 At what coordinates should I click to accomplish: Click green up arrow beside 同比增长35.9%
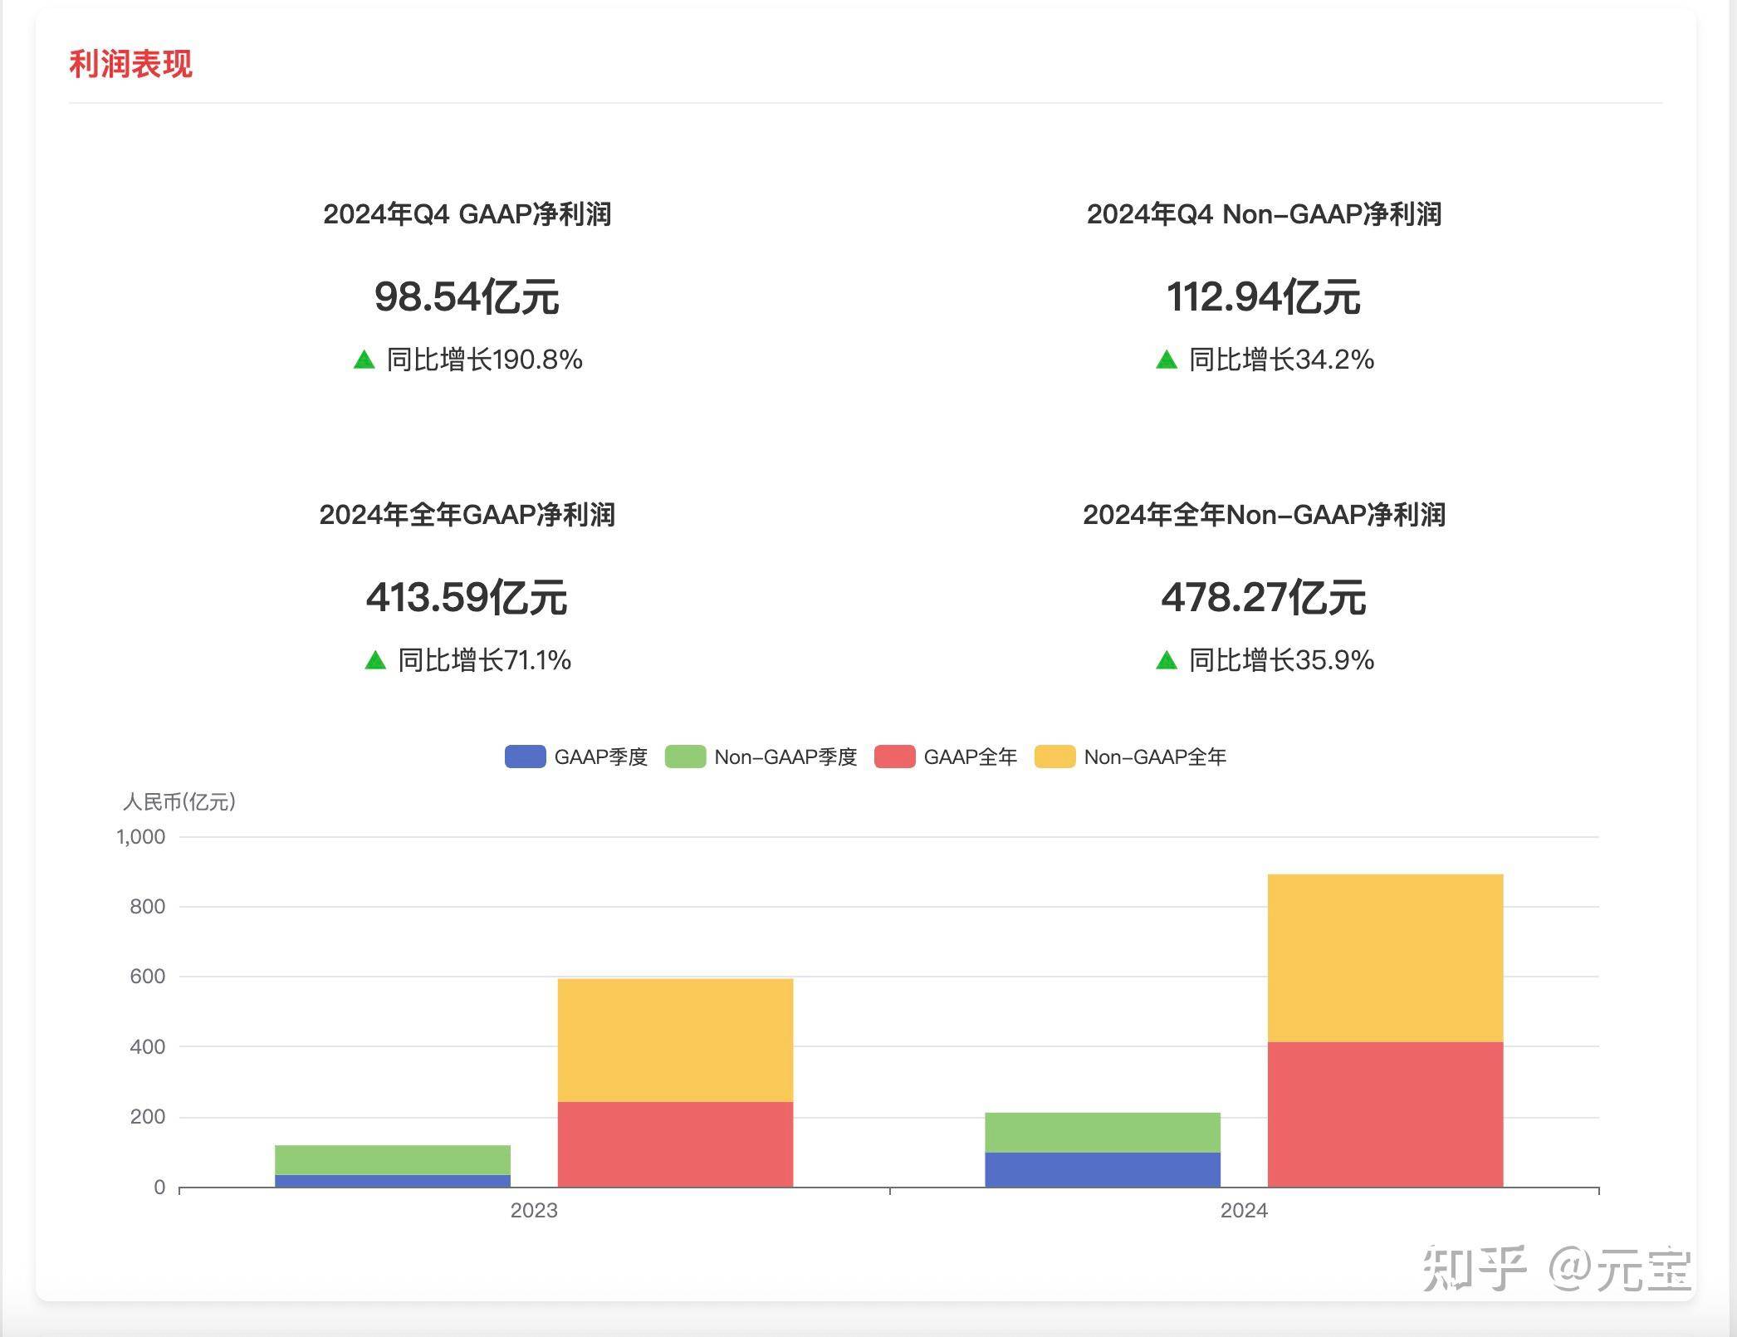pos(1167,660)
